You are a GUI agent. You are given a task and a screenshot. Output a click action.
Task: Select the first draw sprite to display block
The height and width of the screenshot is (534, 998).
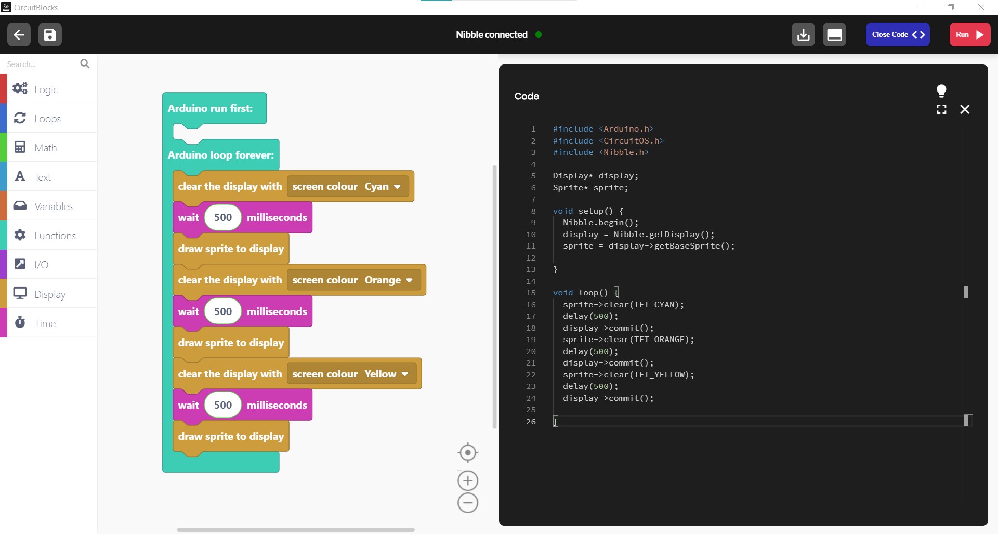[231, 249]
